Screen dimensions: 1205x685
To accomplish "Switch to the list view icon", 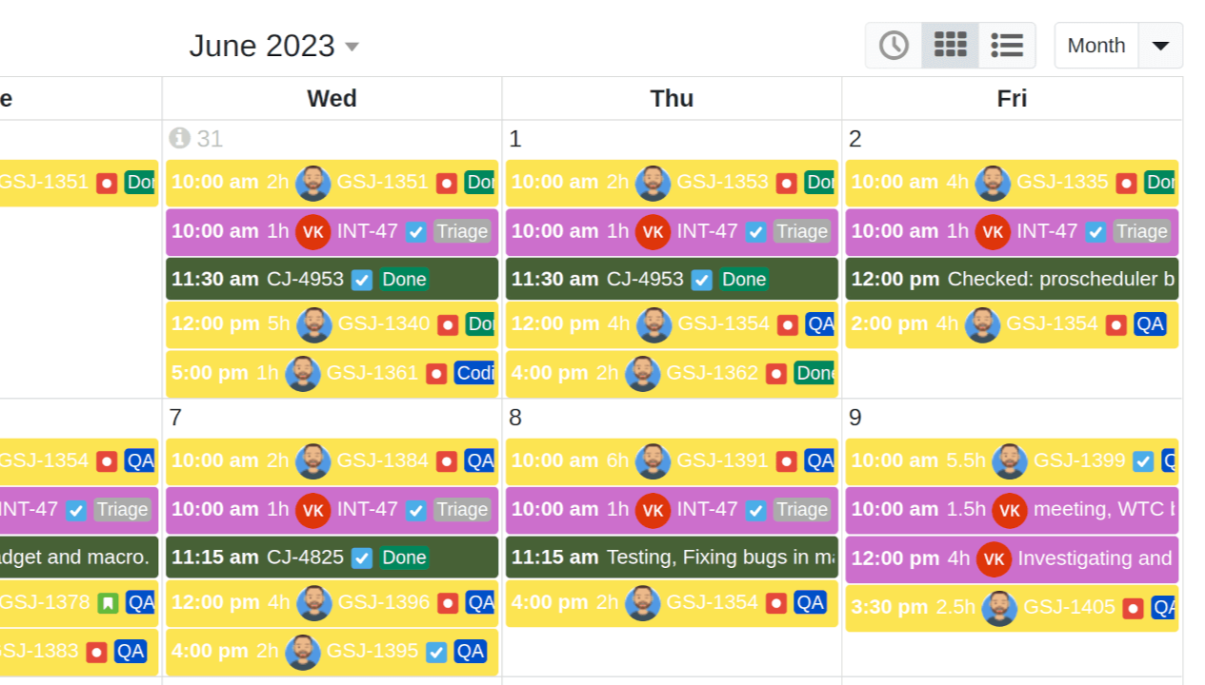I will (x=1007, y=45).
